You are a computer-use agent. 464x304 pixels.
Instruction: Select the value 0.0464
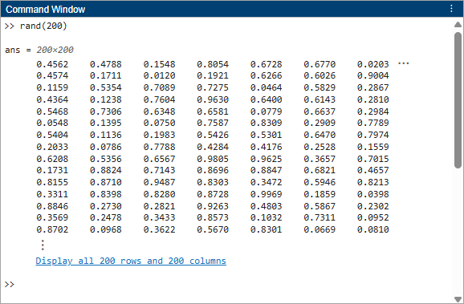point(266,87)
